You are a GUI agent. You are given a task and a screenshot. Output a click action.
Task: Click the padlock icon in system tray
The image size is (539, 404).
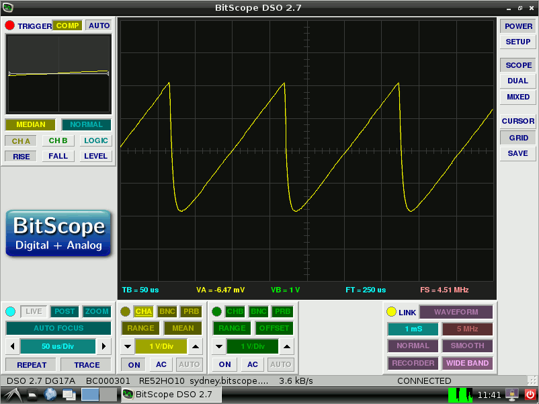point(512,395)
